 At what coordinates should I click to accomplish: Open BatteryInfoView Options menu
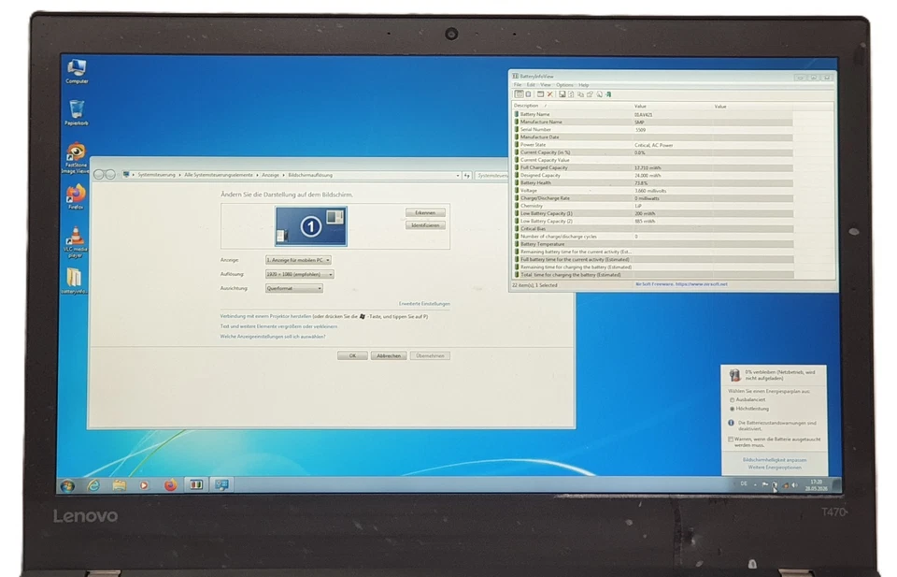564,85
